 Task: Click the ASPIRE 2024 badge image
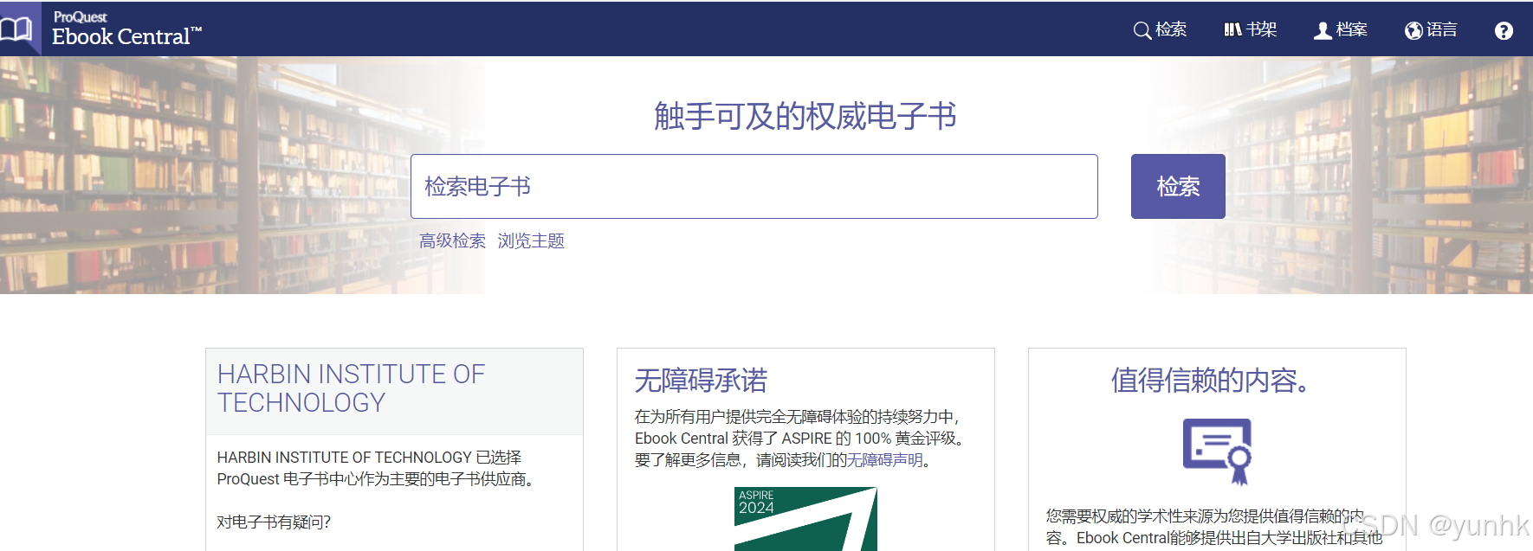coord(805,519)
